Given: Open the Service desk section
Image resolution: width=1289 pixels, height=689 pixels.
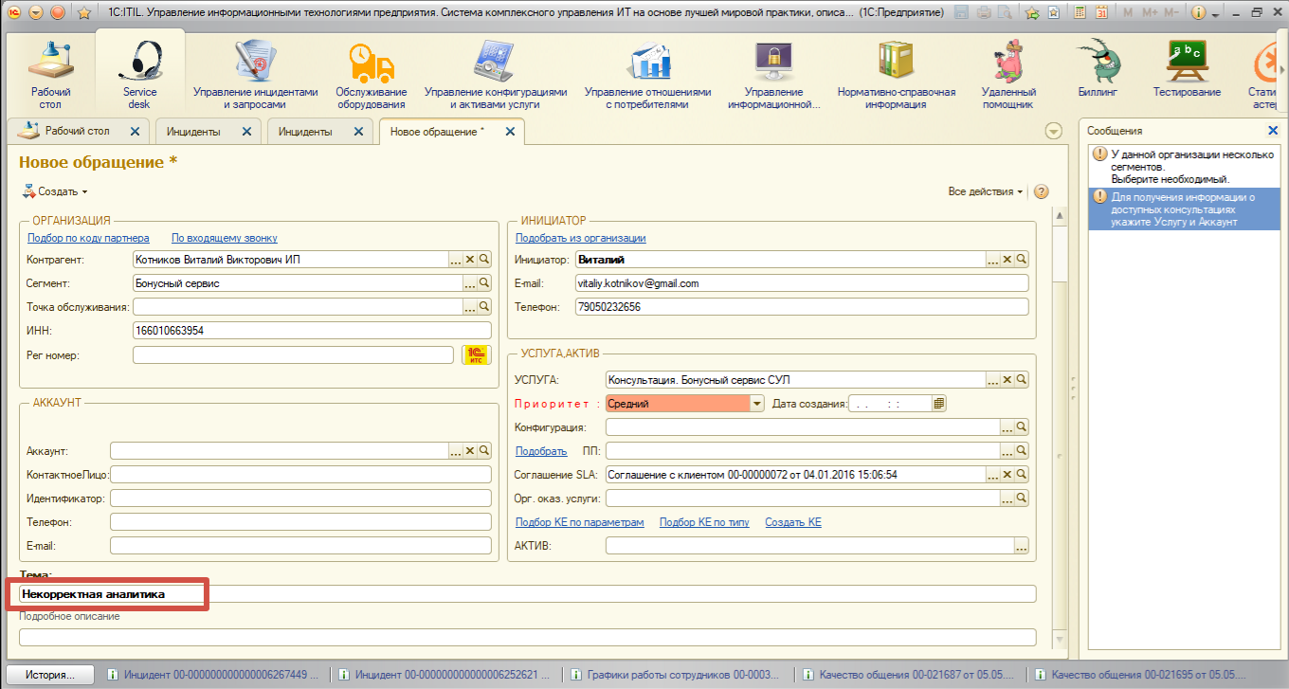Looking at the screenshot, I should [140, 72].
